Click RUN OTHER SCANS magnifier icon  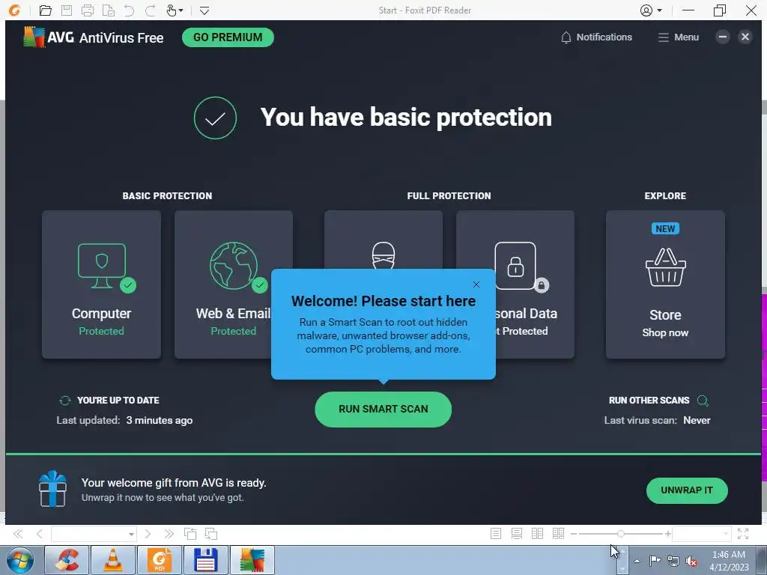703,401
